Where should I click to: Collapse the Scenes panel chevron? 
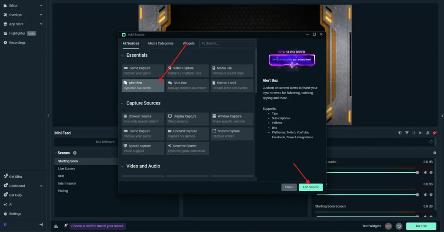55,153
